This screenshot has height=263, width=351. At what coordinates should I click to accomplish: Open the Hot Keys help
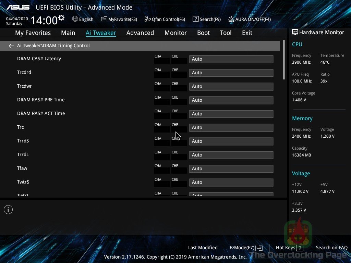tap(287, 248)
